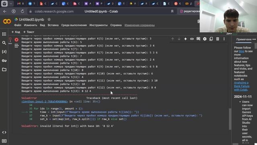Rename the notebook title Untitled0.ipynb
This screenshot has width=257, height=145.
(x=31, y=20)
